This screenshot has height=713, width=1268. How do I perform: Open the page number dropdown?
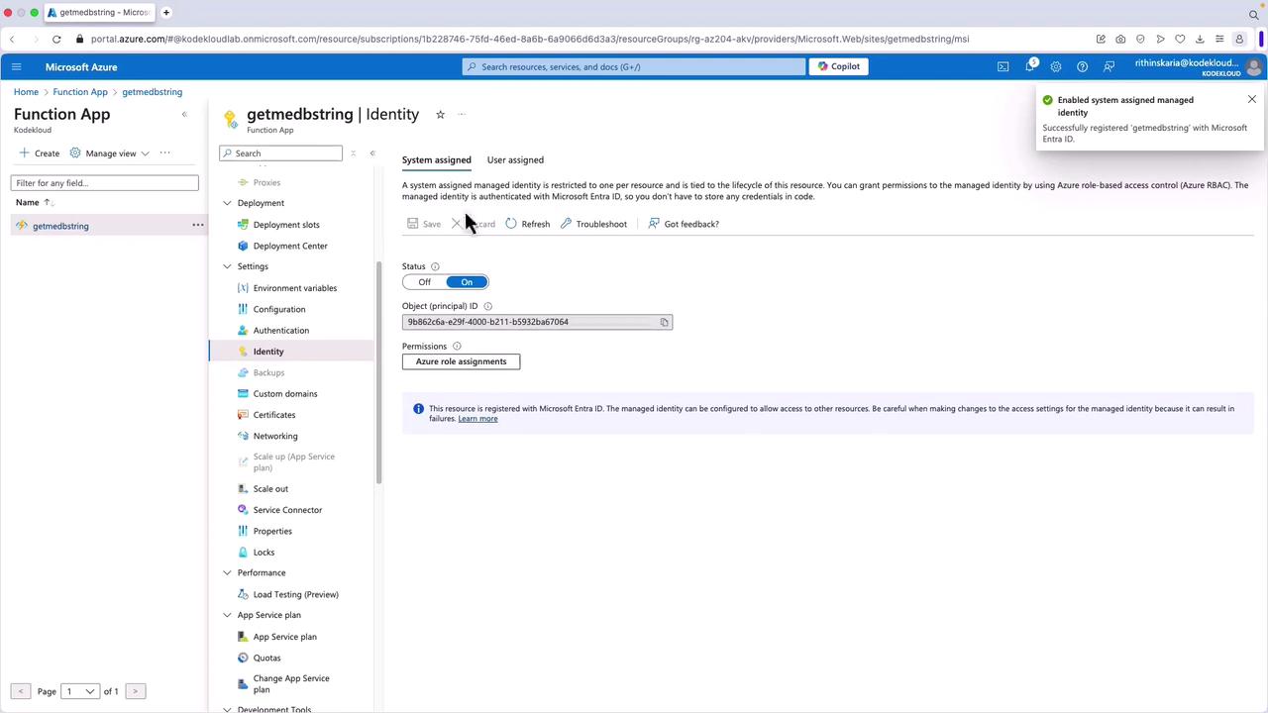(x=79, y=691)
